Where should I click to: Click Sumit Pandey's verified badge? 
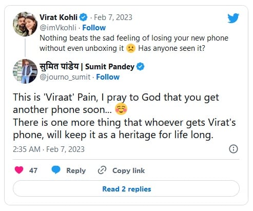(140, 67)
